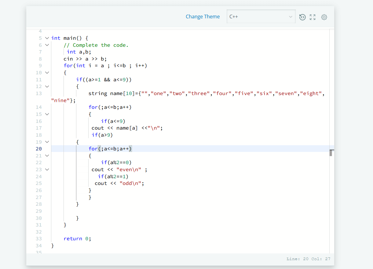Fold the if block brace at line 12

coord(47,87)
